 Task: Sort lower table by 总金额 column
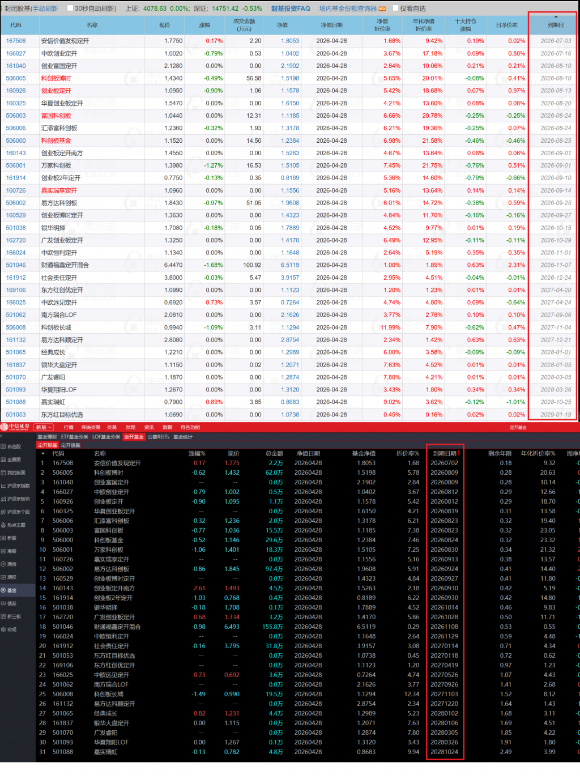[274, 453]
